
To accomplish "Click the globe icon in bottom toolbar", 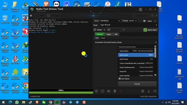I will click(96, 91).
